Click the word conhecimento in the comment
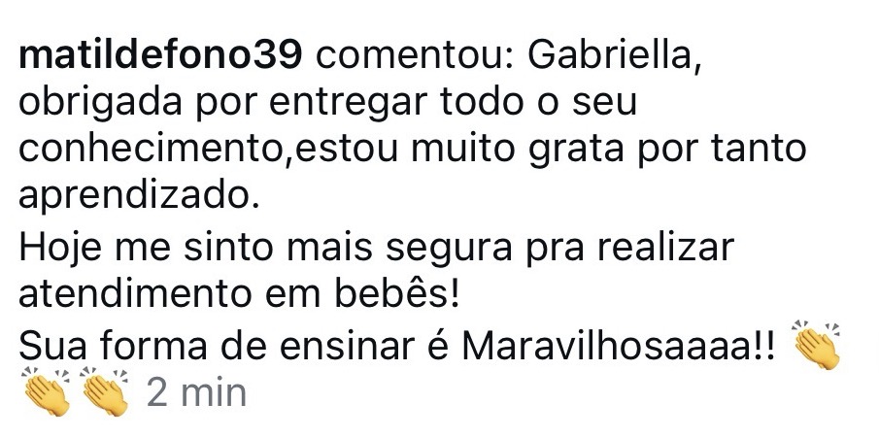 [152, 150]
